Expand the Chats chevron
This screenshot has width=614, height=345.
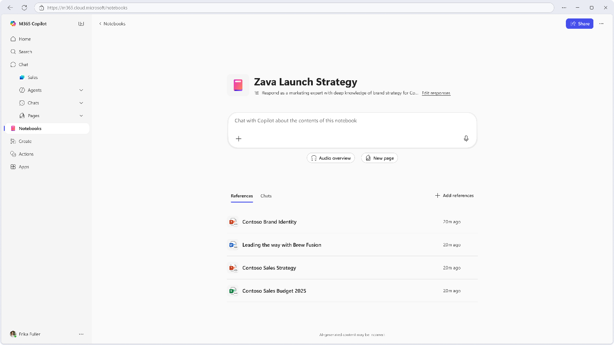(81, 103)
